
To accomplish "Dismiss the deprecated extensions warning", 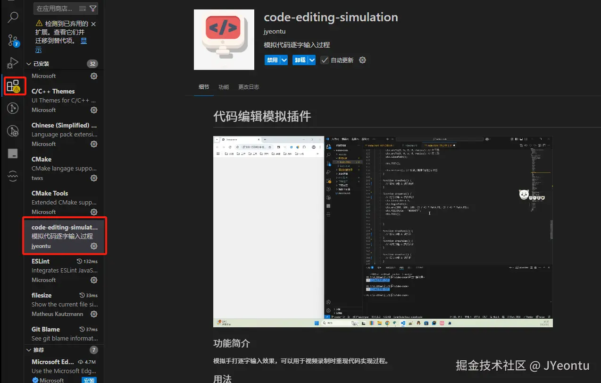I will 93,24.
